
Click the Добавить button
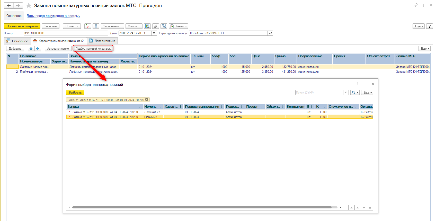point(15,49)
